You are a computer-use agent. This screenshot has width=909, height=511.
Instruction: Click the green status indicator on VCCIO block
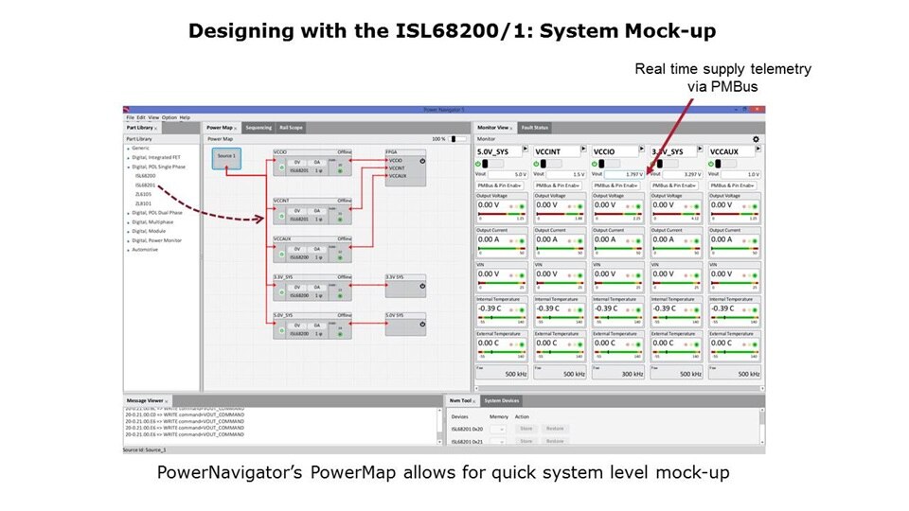pos(340,171)
